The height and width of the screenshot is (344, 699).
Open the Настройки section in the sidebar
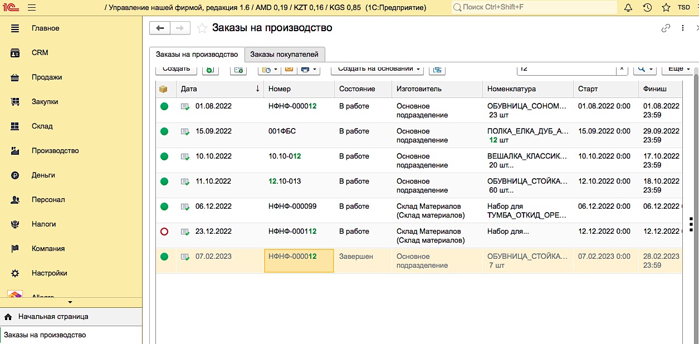click(x=50, y=273)
